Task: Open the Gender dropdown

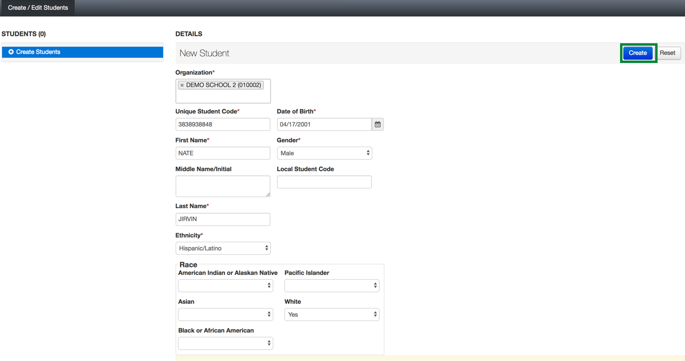Action: pos(324,153)
